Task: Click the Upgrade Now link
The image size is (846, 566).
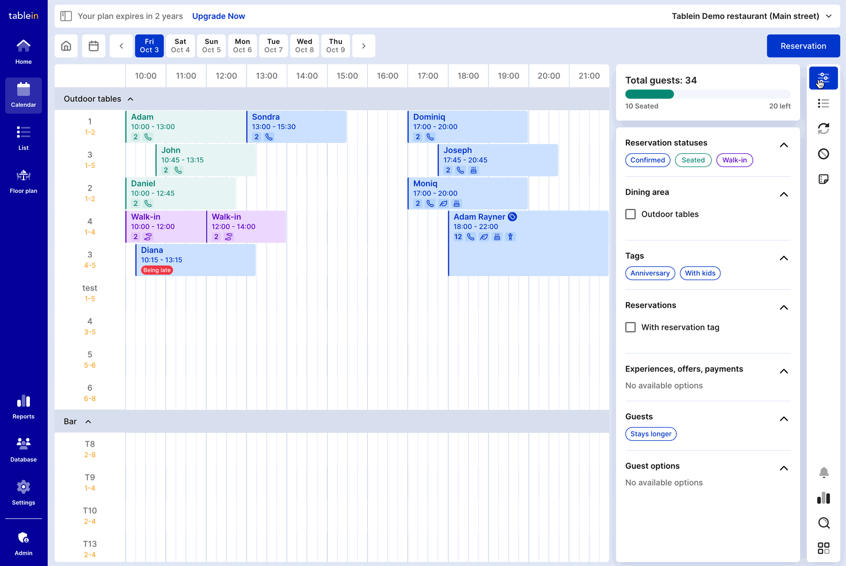Action: [x=218, y=16]
